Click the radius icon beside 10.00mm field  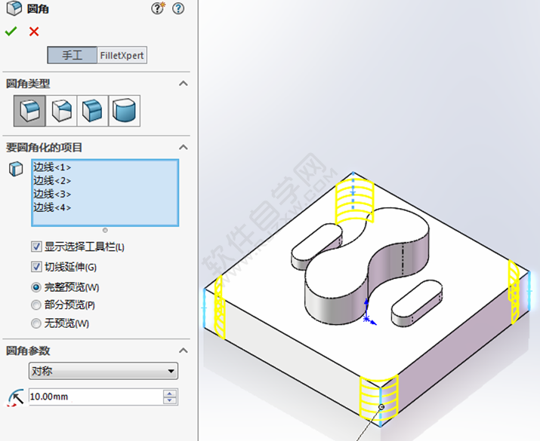16,397
